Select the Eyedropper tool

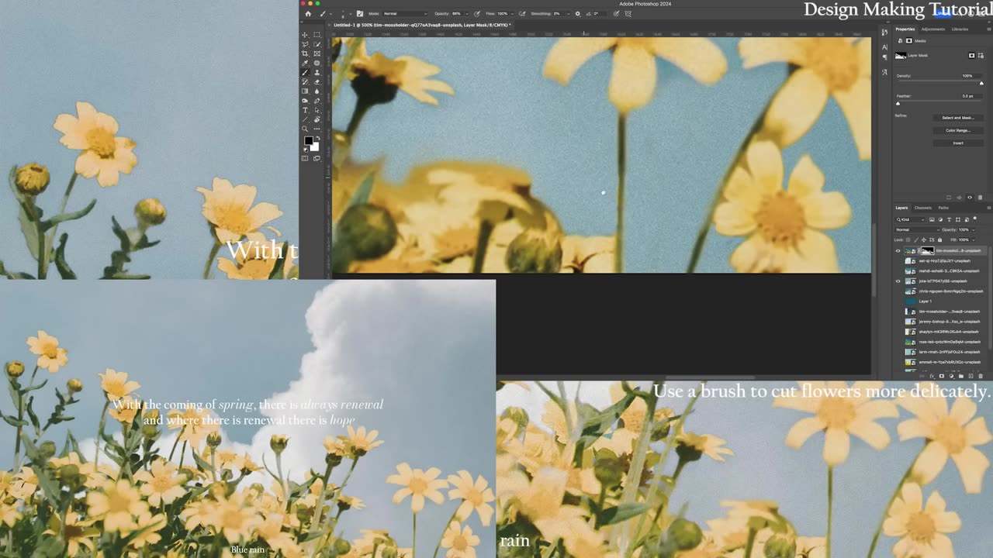point(305,63)
